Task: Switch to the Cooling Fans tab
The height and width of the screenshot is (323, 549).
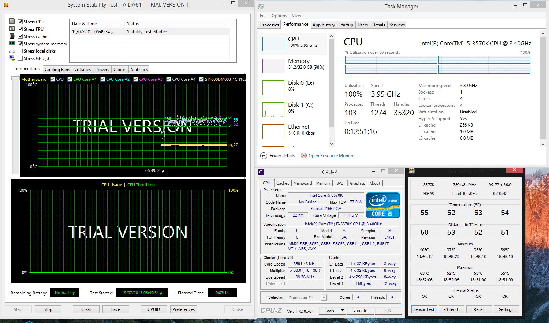Action: click(57, 70)
